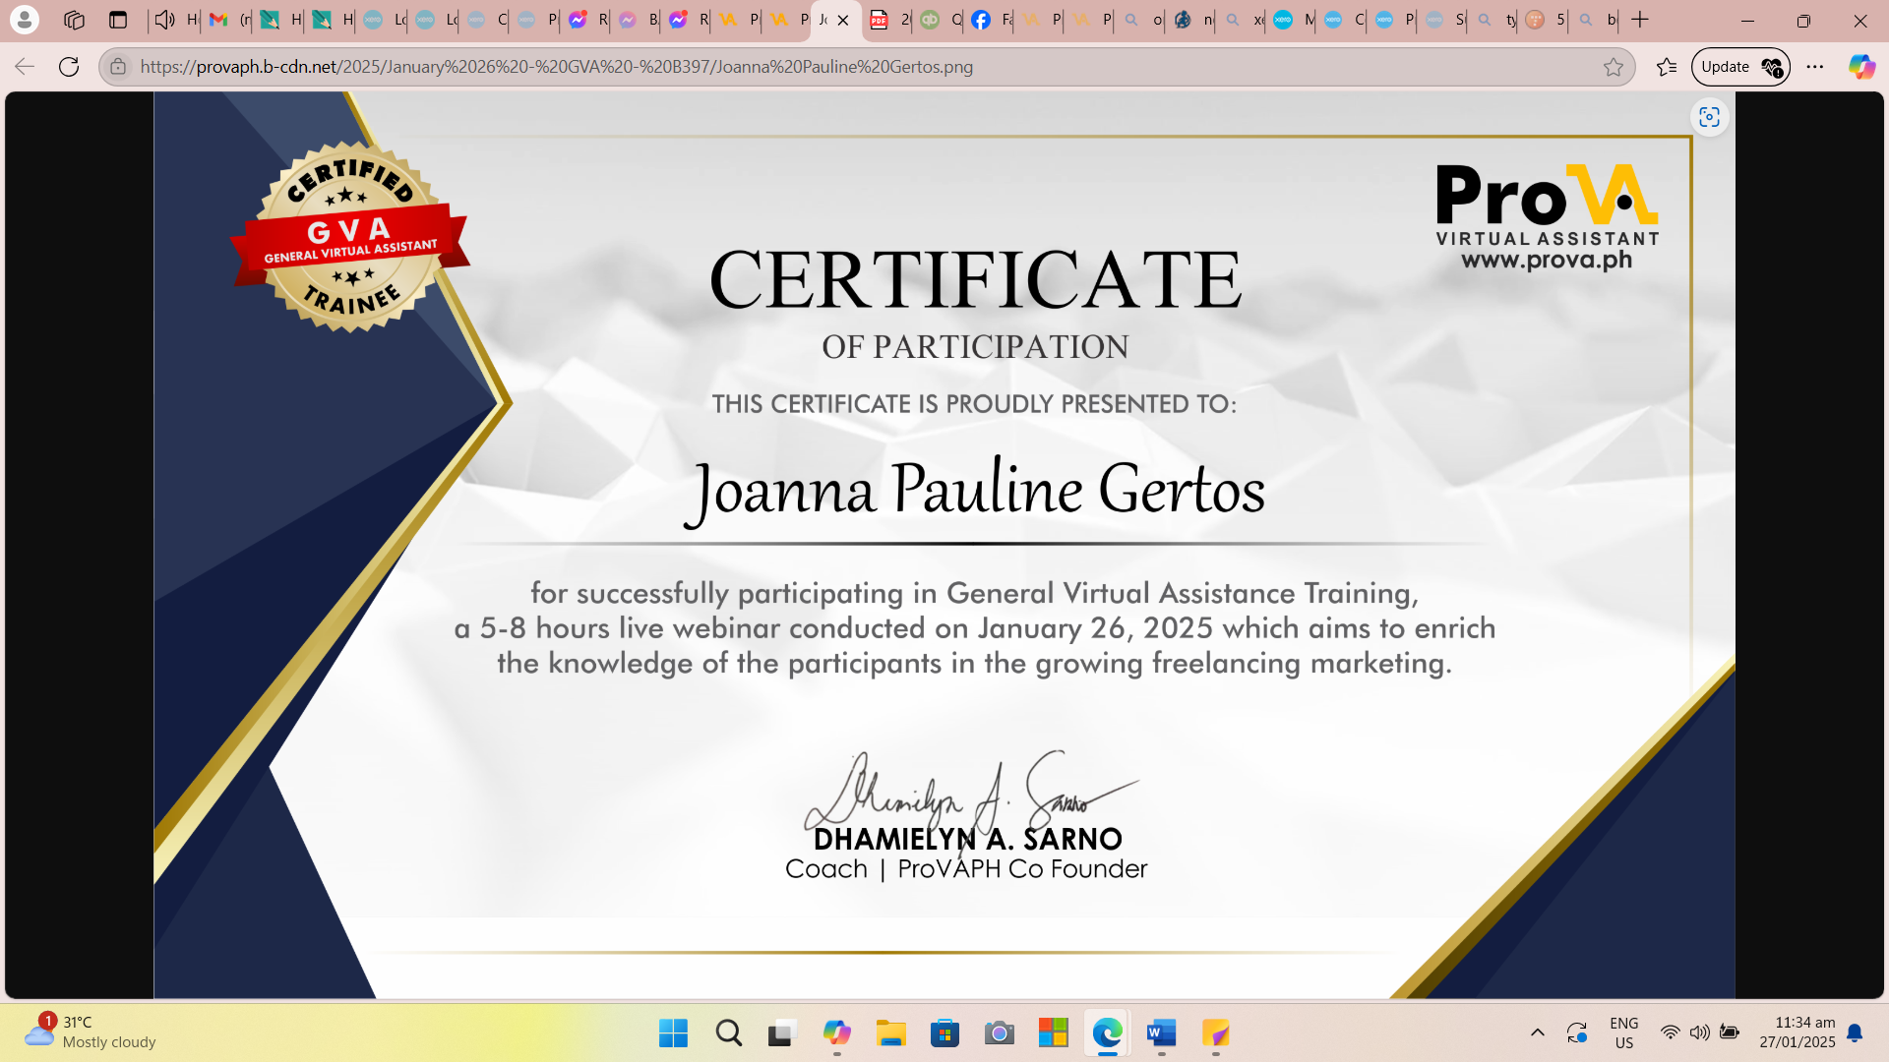View site permissions via the address bar lock
The width and height of the screenshot is (1889, 1062).
(118, 67)
